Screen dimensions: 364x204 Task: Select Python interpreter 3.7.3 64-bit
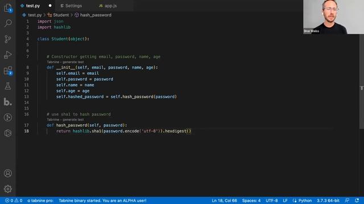pos(328,201)
